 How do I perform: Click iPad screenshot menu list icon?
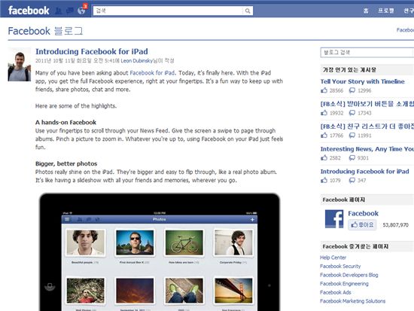tap(67, 219)
